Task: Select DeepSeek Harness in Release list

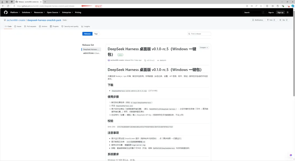Action: click(92, 49)
